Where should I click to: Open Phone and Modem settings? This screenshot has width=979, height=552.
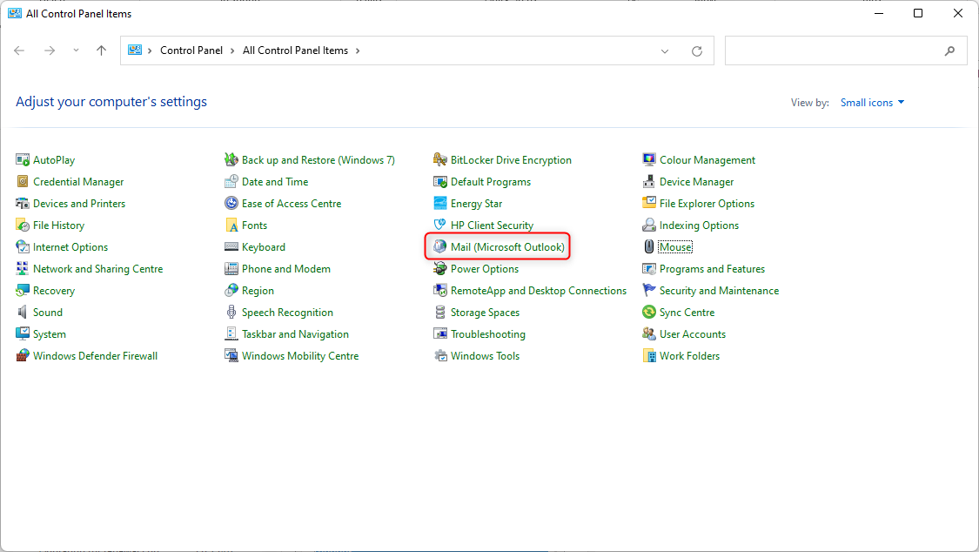(286, 268)
